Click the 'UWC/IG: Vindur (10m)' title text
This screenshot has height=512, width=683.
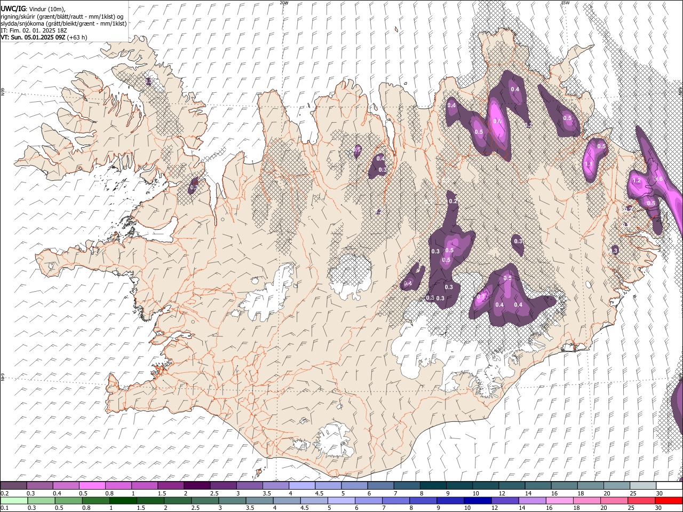[x=33, y=9]
